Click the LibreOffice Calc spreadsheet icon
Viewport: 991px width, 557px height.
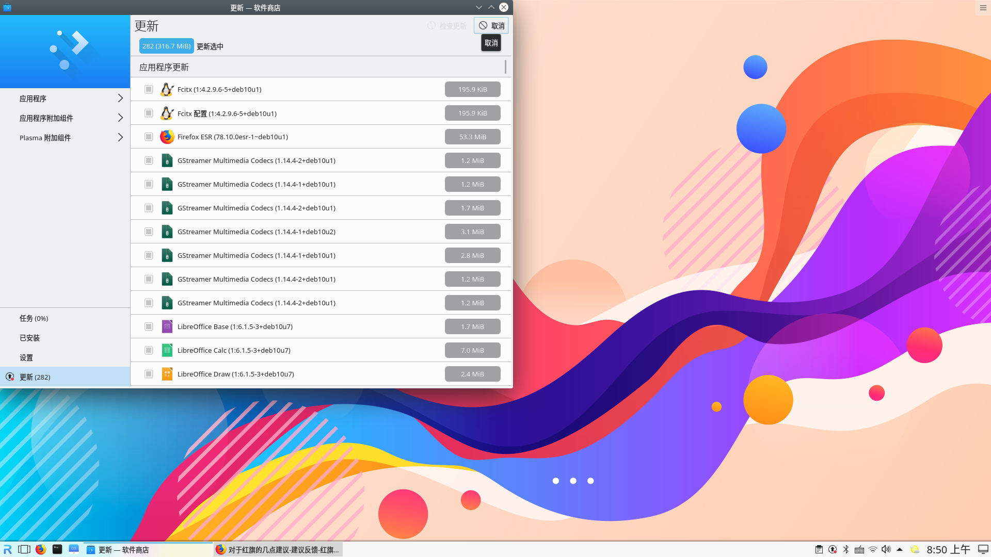(167, 350)
